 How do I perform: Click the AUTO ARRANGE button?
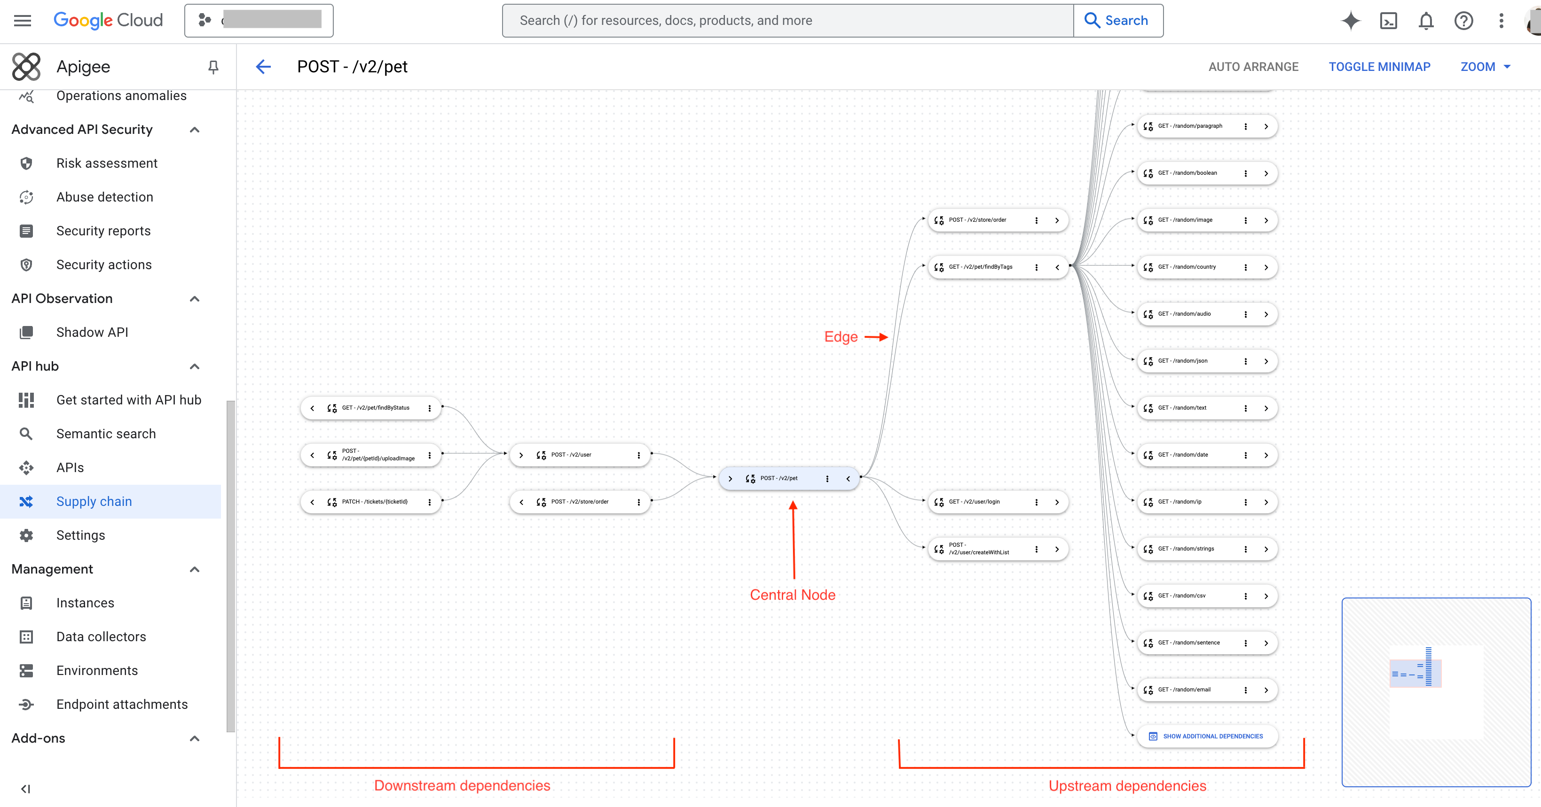point(1254,66)
